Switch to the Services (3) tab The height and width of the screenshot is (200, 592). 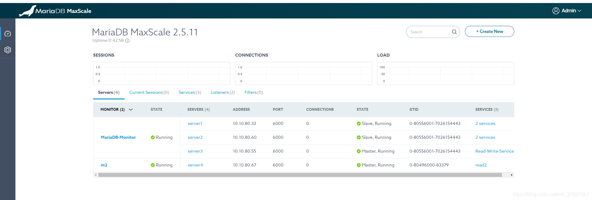[190, 92]
